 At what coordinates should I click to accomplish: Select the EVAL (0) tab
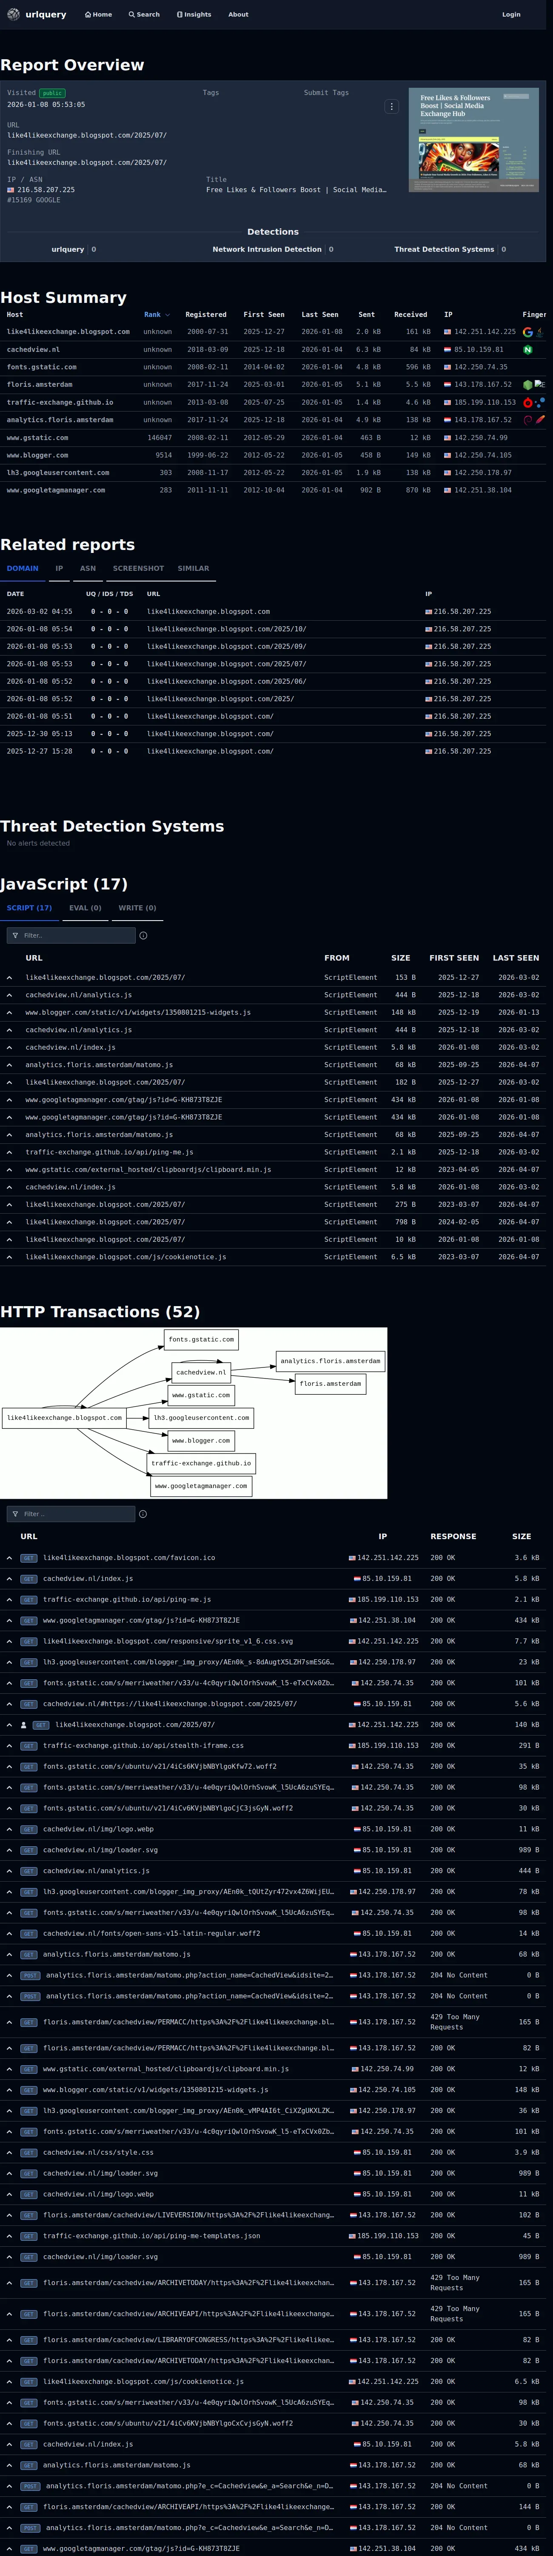click(85, 908)
